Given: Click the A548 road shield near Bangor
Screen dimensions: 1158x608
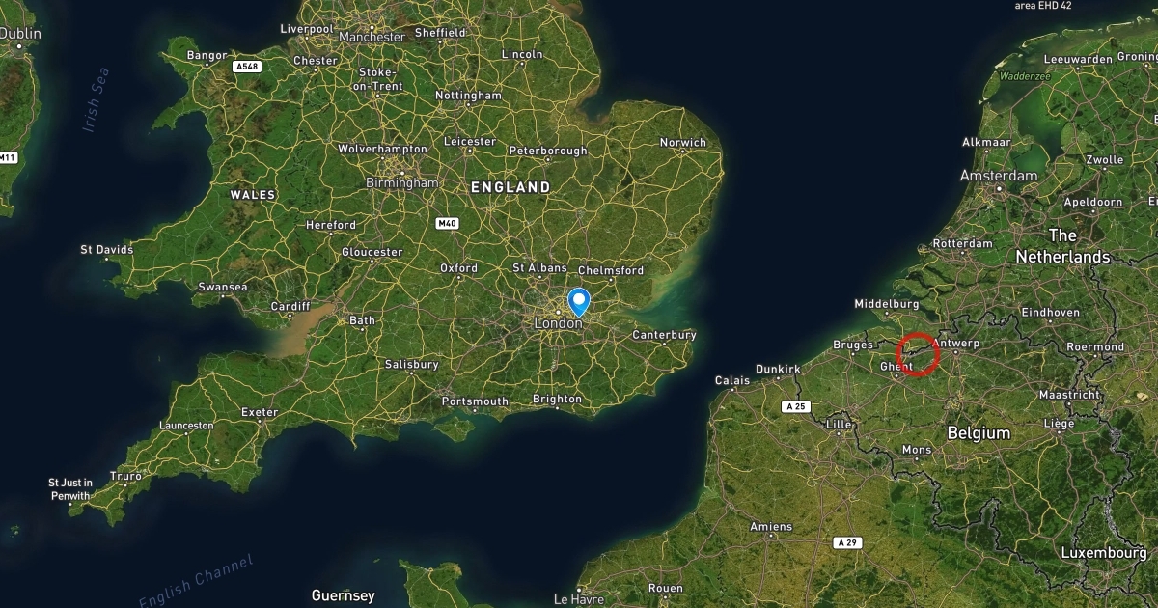Looking at the screenshot, I should coord(247,67).
